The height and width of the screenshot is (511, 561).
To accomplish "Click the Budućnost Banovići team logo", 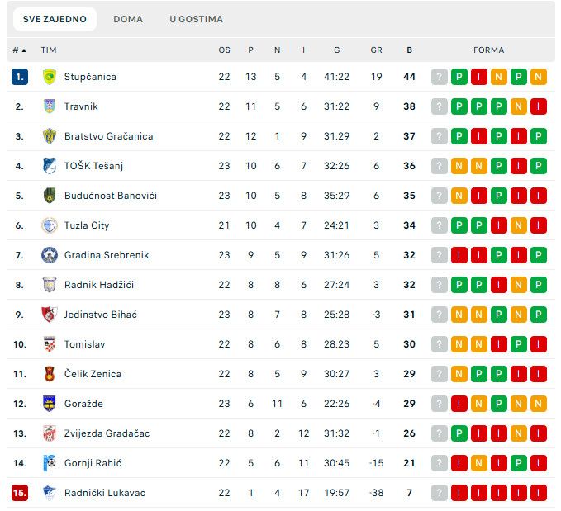I will click(50, 196).
